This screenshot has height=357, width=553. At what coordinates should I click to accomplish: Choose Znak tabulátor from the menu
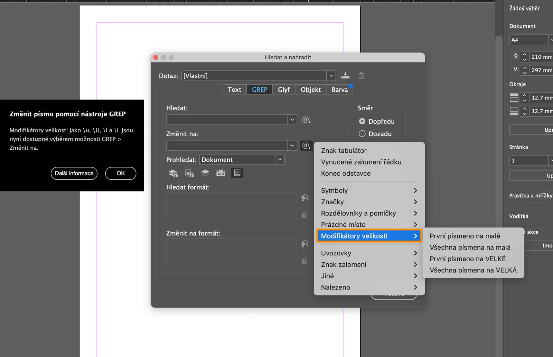point(369,151)
